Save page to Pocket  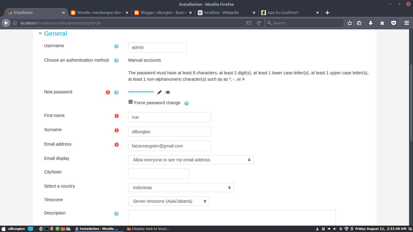[394, 23]
